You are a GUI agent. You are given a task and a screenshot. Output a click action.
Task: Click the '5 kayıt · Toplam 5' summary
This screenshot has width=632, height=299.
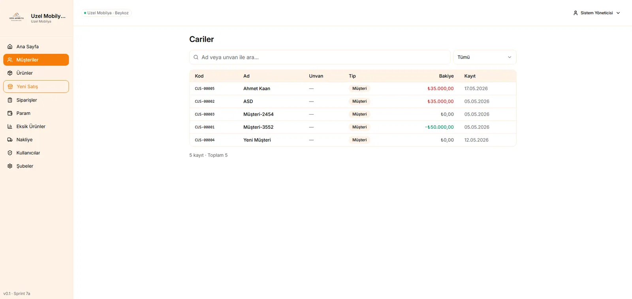[x=208, y=155]
